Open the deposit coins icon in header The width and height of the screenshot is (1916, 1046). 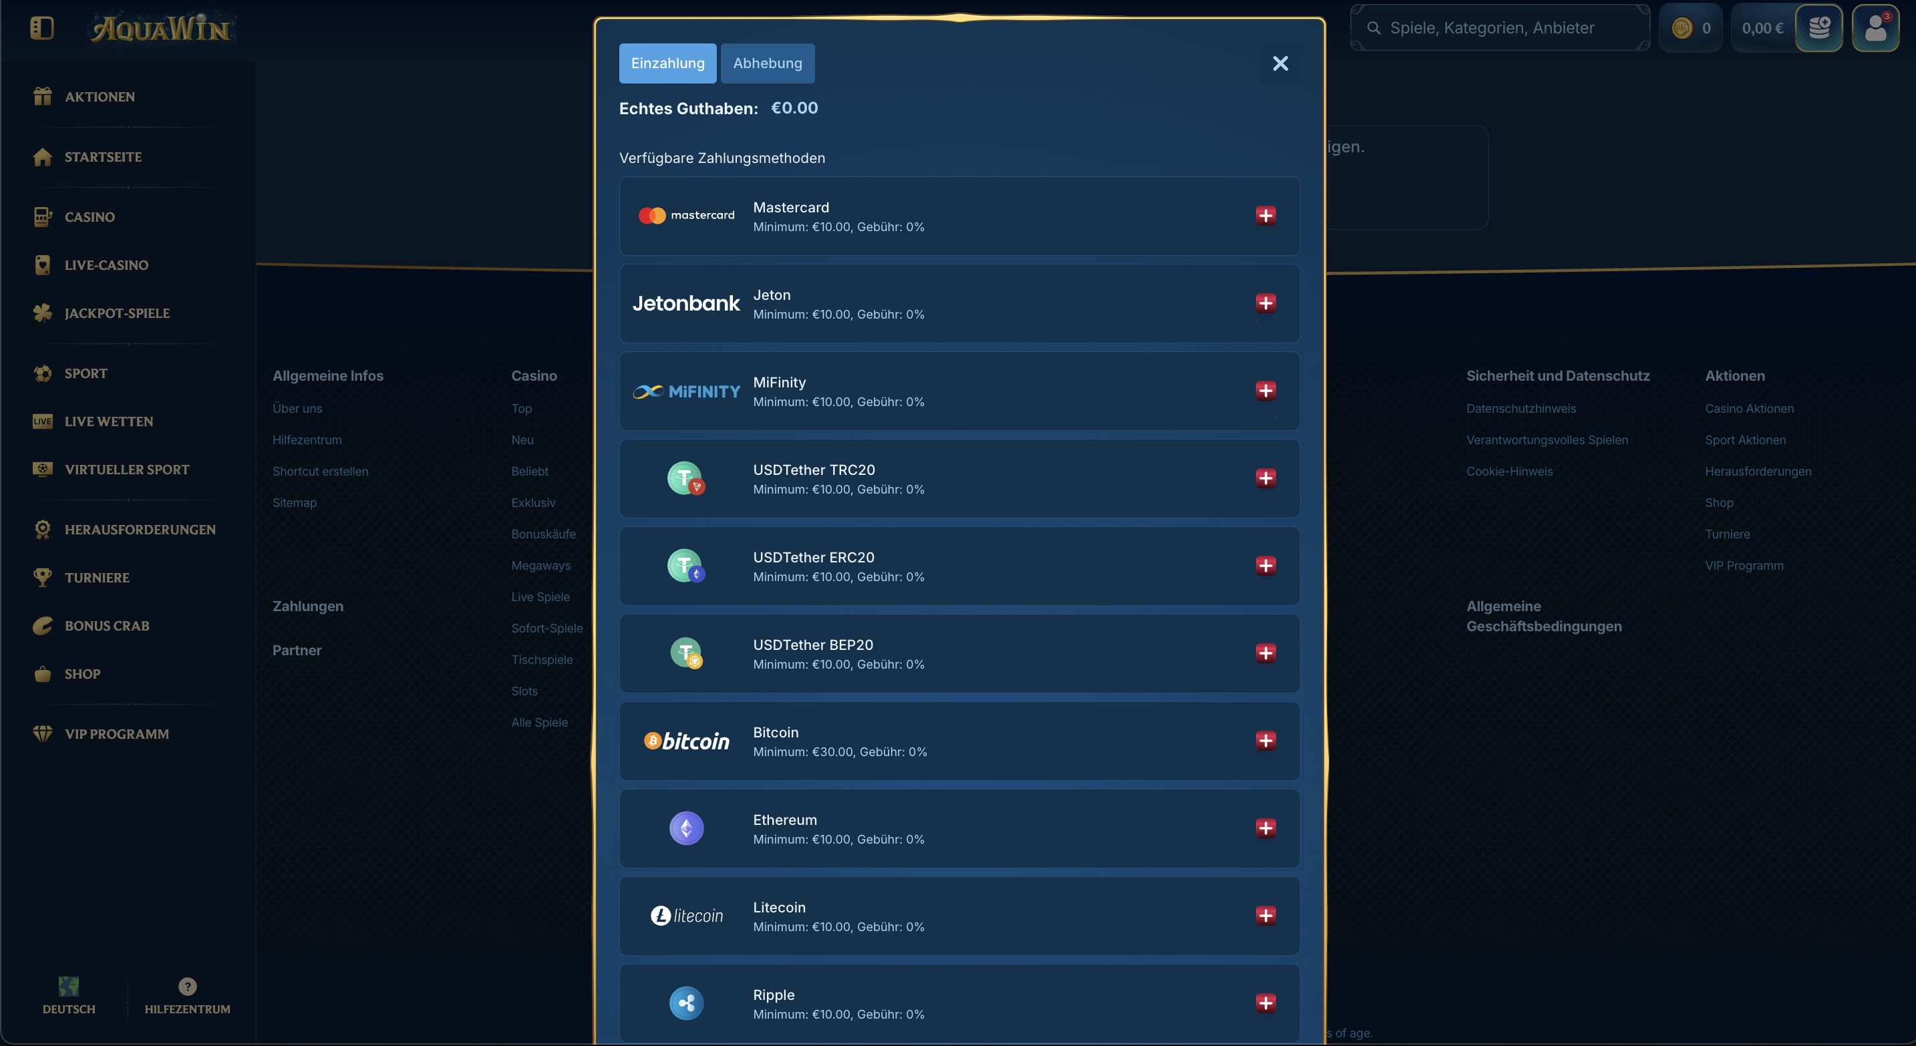tap(1818, 28)
